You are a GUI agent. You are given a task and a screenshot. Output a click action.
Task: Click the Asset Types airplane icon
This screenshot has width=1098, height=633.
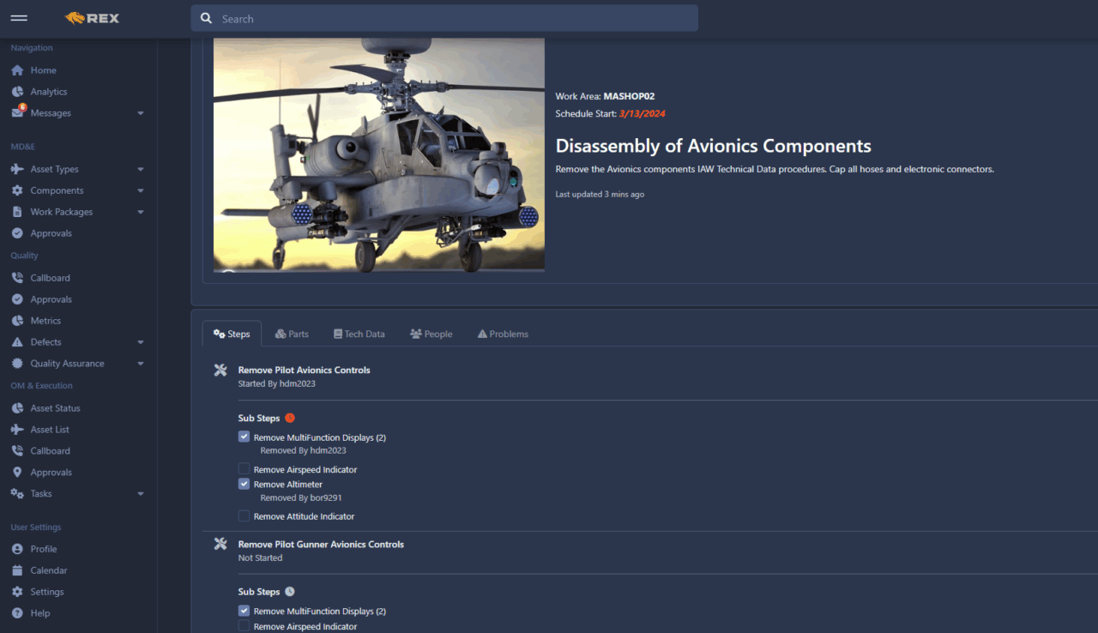(x=17, y=169)
